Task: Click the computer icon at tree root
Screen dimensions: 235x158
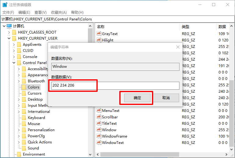Action: 9,26
